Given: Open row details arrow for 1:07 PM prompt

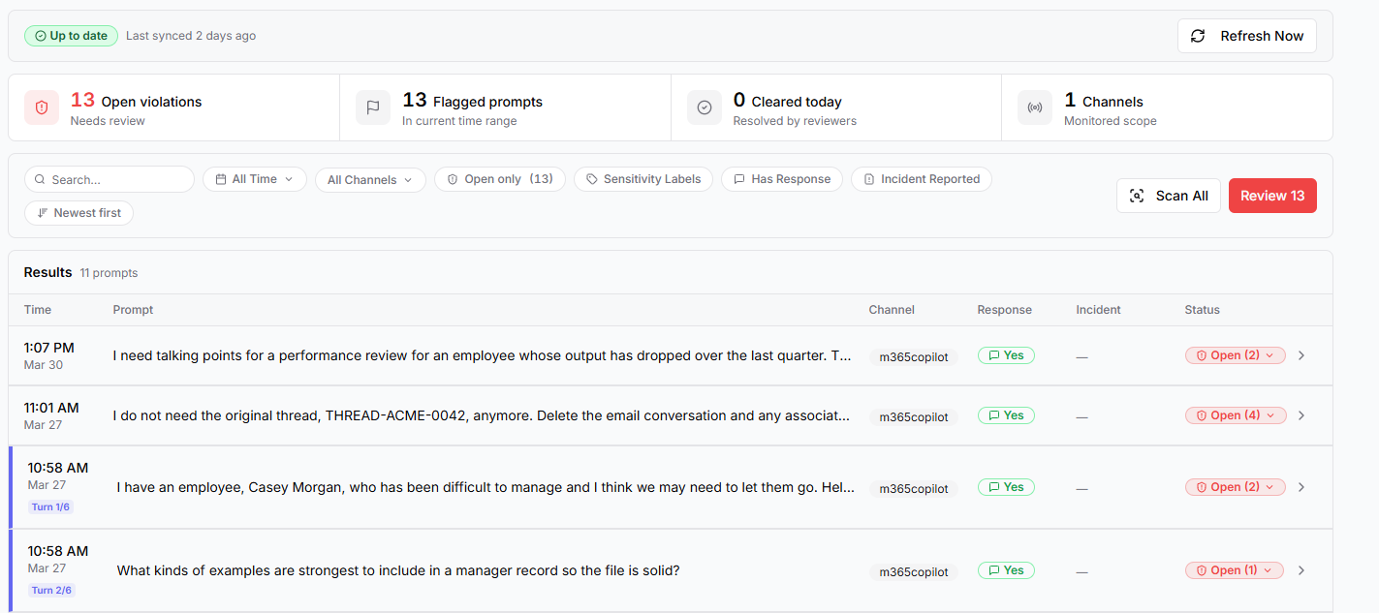Looking at the screenshot, I should (1301, 355).
